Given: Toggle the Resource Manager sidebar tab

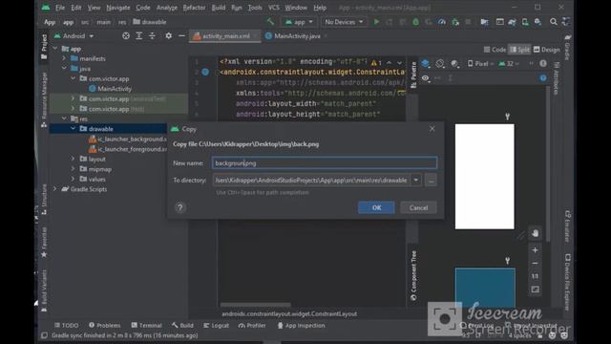Looking at the screenshot, I should click(x=44, y=99).
